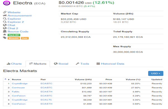Sort by the Source column header
The image size is (168, 109).
(x=16, y=79)
